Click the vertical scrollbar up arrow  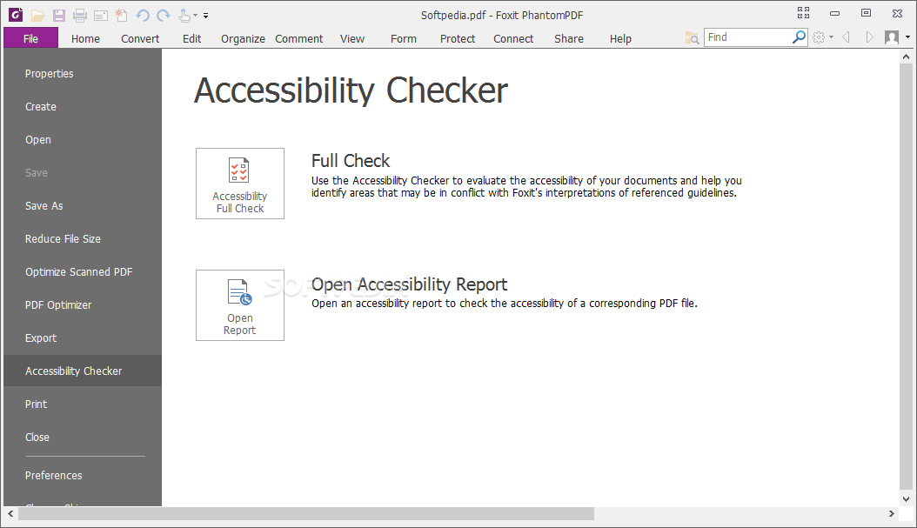tap(906, 57)
